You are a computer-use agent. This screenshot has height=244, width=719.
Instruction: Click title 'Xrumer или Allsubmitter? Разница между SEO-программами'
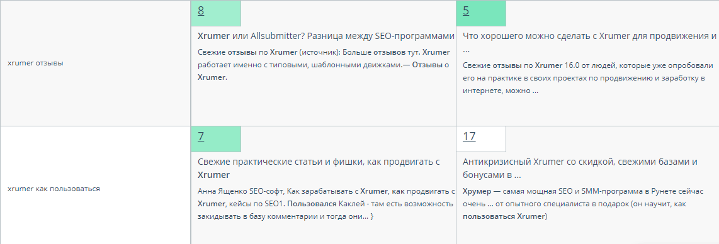326,36
